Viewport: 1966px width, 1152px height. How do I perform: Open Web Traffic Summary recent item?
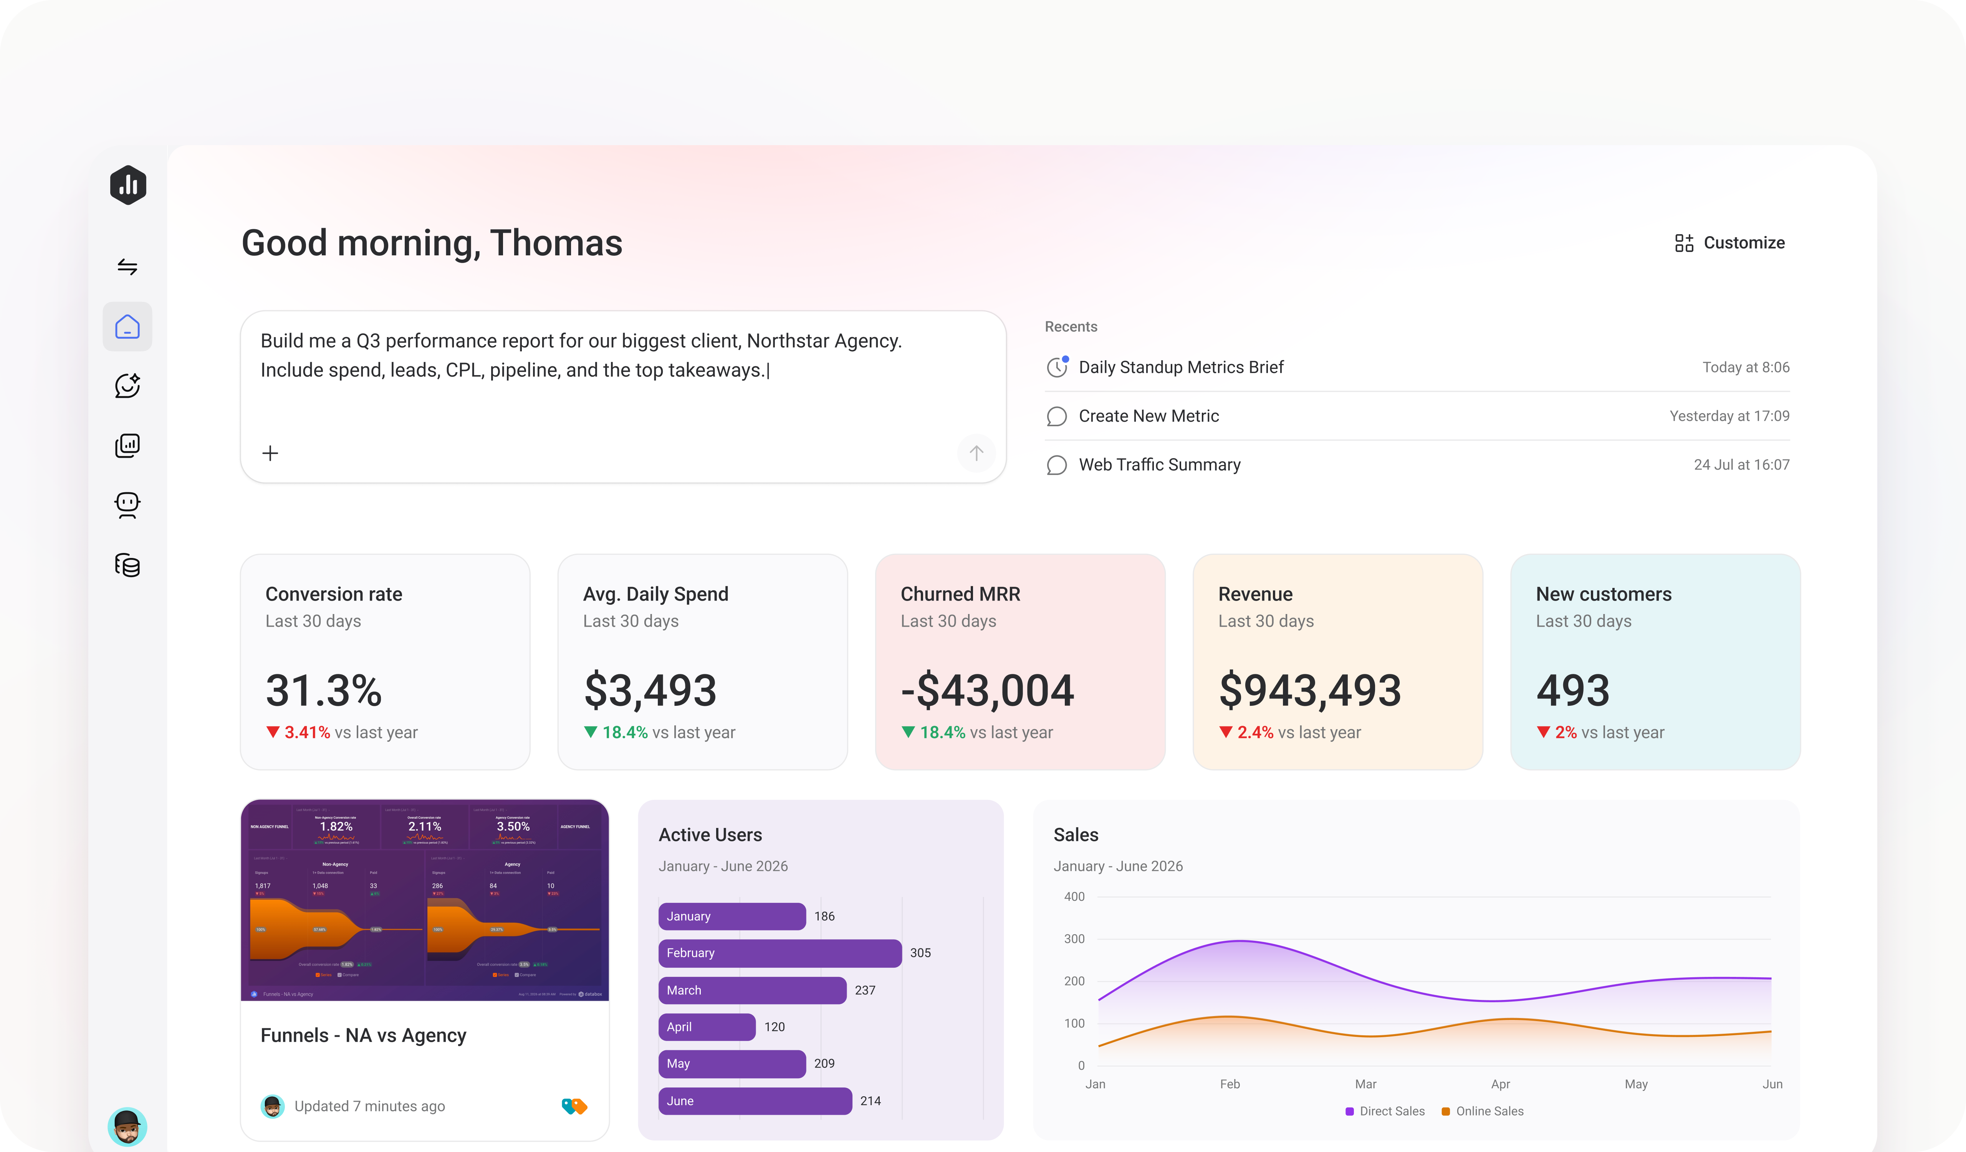(x=1417, y=465)
